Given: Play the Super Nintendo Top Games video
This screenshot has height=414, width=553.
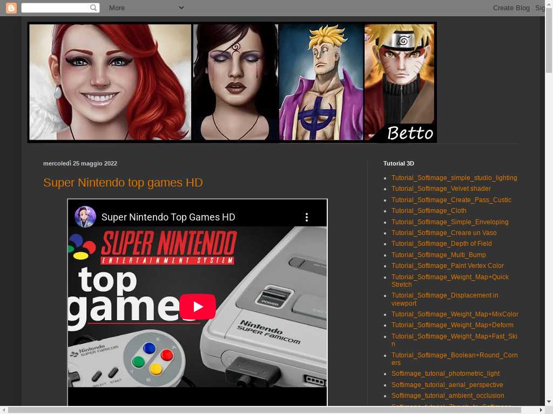Looking at the screenshot, I should [x=198, y=307].
